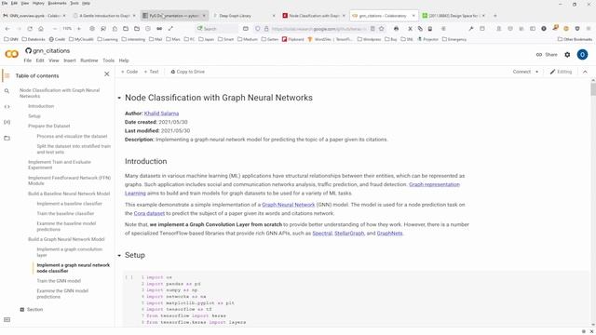
Task: Open the Cora dataset link
Action: pos(149,213)
